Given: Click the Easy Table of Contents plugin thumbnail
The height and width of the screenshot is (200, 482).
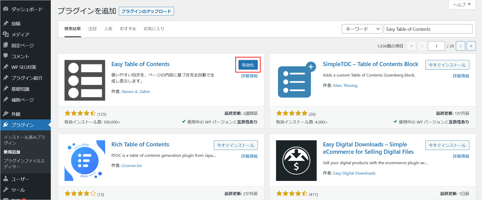Looking at the screenshot, I should pos(85,80).
